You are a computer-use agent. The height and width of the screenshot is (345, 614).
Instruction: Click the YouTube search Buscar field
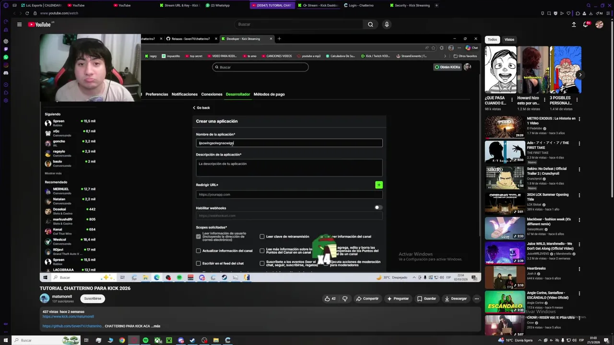click(x=299, y=24)
